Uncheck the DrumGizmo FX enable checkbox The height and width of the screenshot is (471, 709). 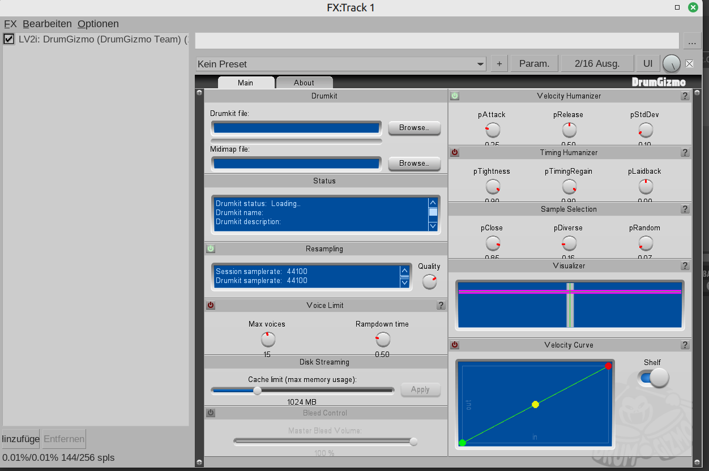8,39
